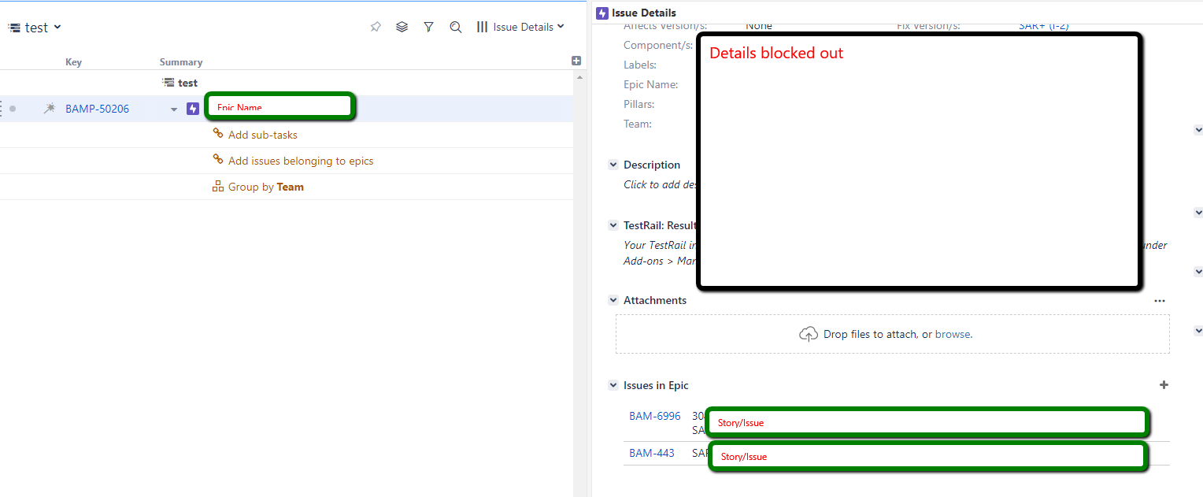Screen dimensions: 1203x497
Task: Open issue BAMP-50206 link
Action: [x=97, y=109]
